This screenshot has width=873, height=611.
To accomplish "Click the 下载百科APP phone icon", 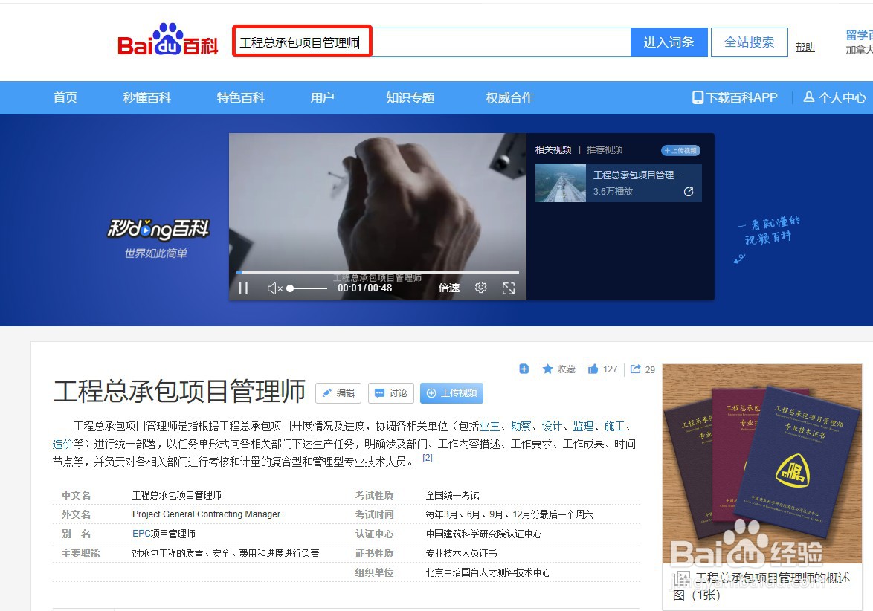I will pos(697,97).
